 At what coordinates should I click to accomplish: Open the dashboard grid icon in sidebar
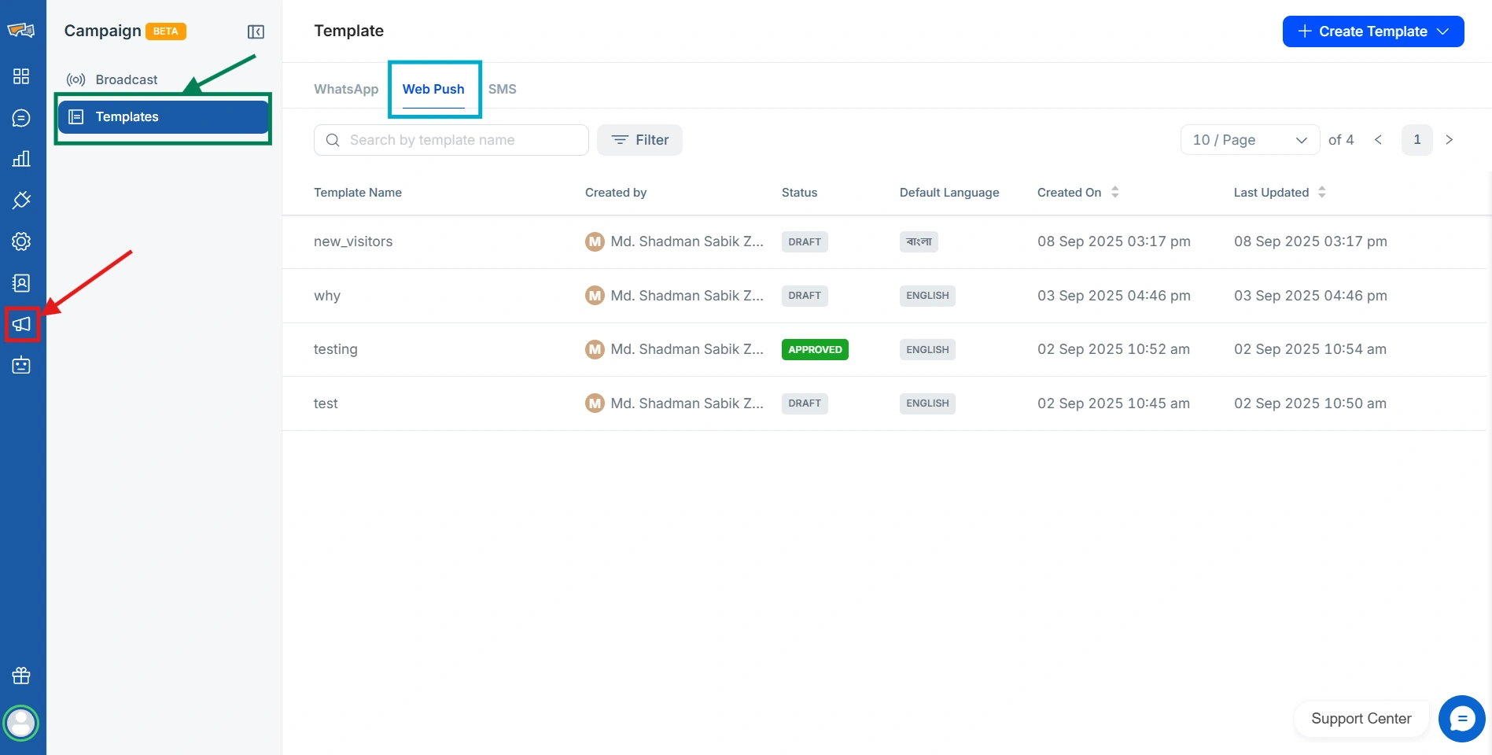click(x=21, y=76)
